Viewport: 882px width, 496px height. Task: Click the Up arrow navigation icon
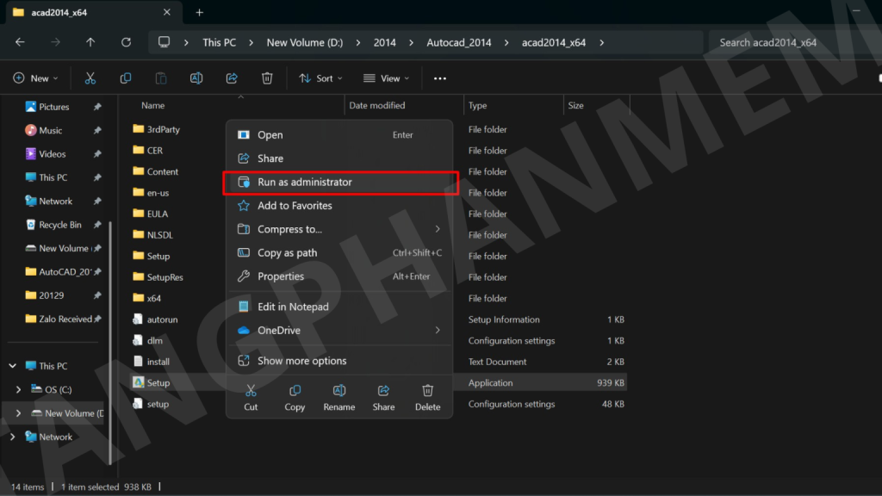click(90, 42)
